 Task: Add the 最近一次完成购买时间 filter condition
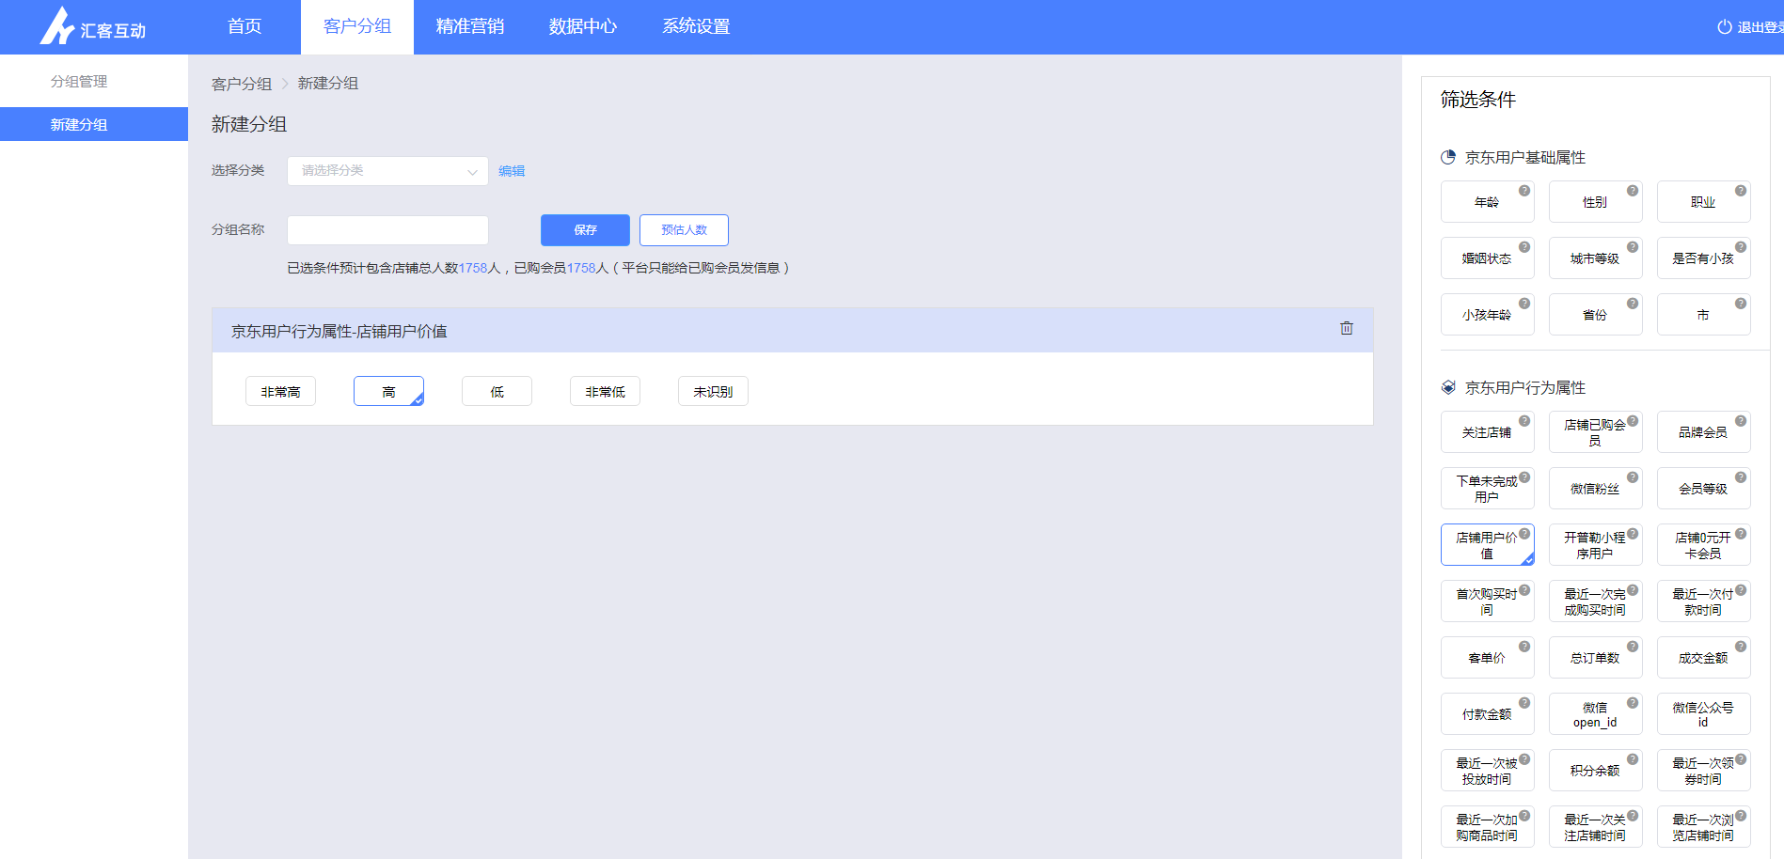point(1595,601)
